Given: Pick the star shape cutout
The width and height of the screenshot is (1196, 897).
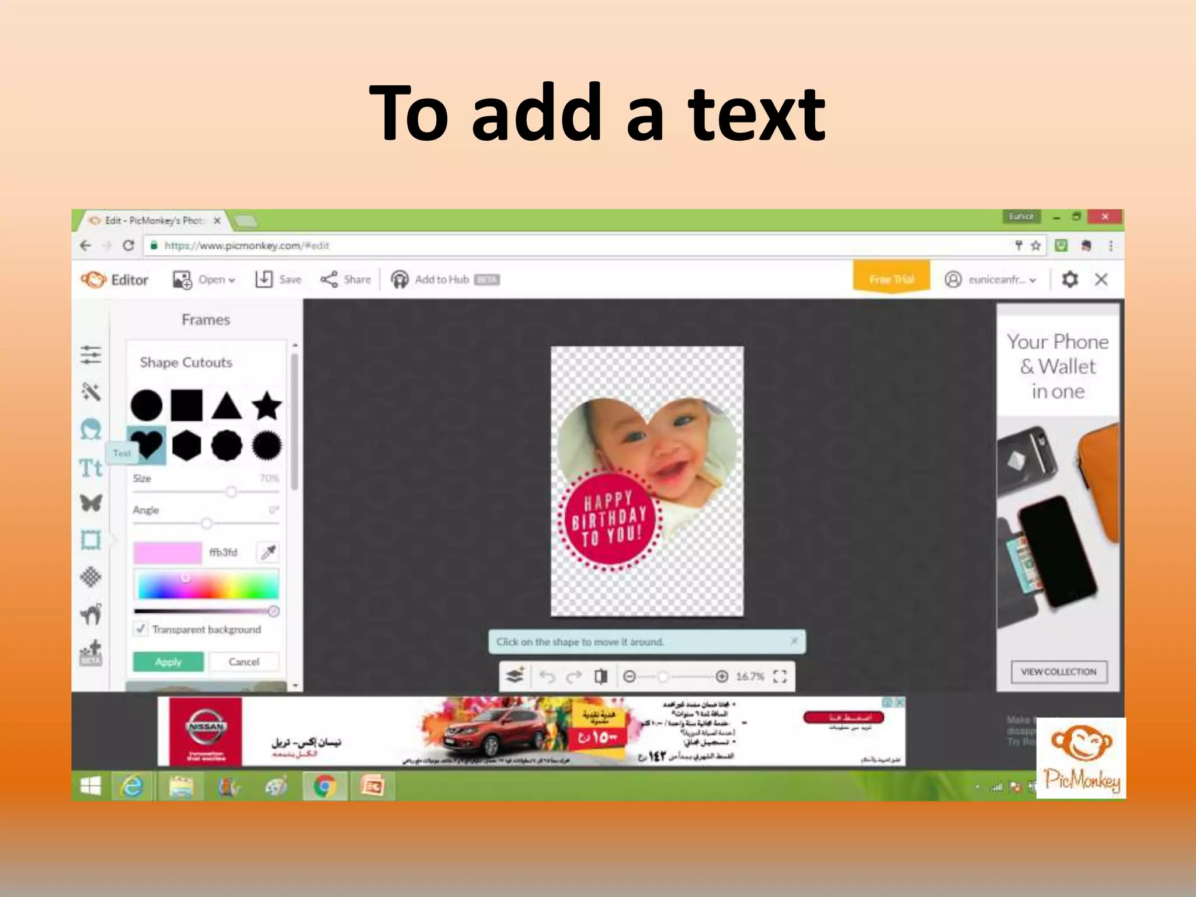Looking at the screenshot, I should coord(267,405).
